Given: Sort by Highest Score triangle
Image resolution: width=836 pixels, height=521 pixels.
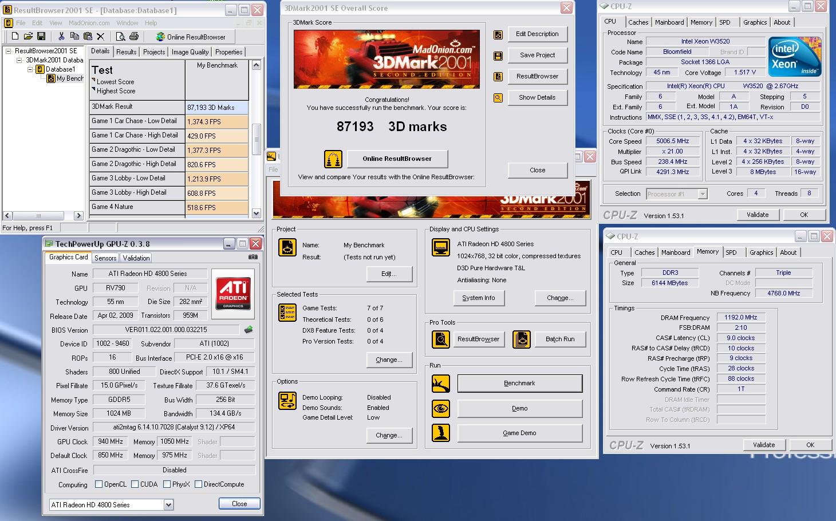Looking at the screenshot, I should (93, 90).
